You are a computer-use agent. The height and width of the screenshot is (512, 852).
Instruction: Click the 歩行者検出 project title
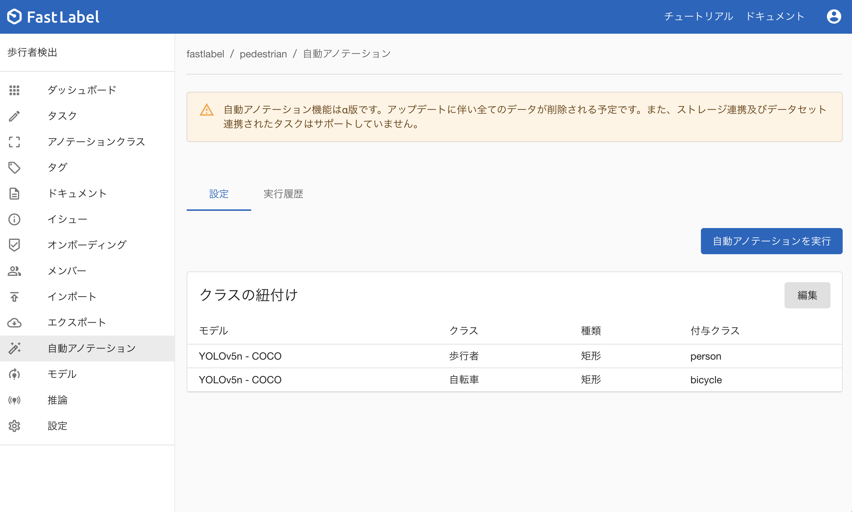click(x=32, y=52)
